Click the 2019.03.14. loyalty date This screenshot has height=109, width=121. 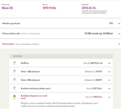click(x=89, y=8)
